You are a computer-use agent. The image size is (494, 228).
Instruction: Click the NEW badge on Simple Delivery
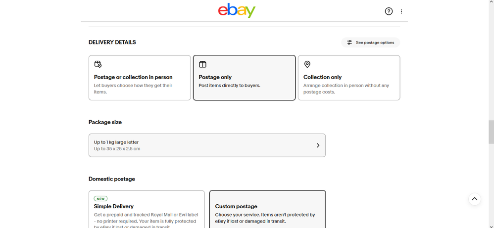tap(101, 199)
